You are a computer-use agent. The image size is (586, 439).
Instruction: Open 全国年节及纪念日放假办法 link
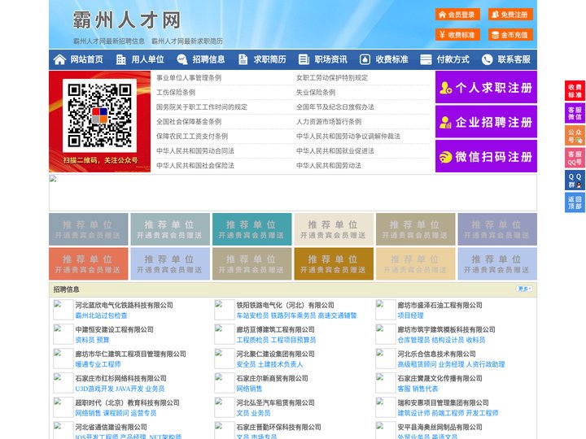pos(335,107)
